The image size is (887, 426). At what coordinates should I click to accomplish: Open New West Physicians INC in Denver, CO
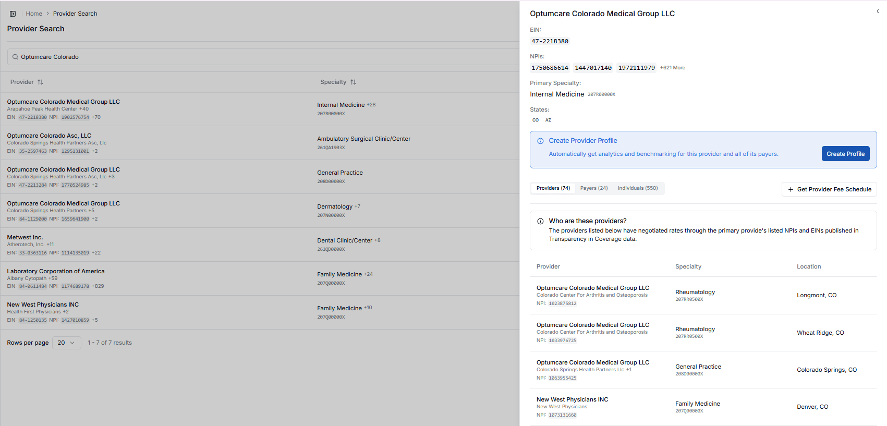coord(703,407)
